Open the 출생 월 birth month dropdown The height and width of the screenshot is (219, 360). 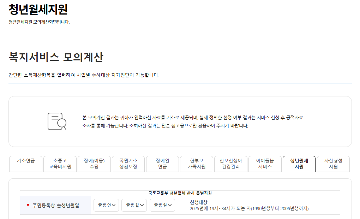coord(134,206)
